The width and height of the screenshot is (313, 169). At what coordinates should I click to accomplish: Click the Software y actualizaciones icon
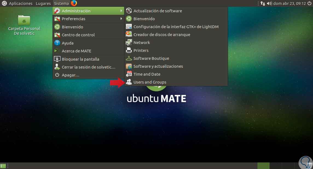point(129,66)
